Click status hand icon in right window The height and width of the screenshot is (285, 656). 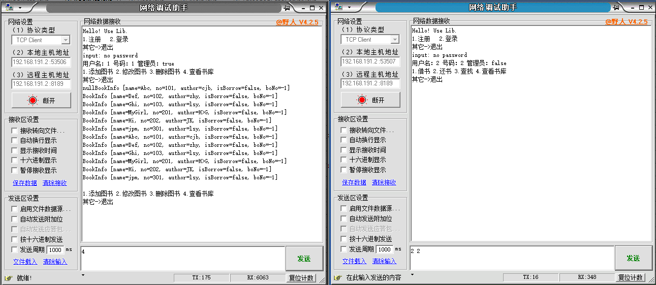(x=337, y=277)
